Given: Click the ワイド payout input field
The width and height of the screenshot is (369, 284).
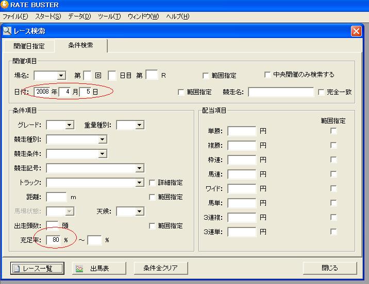Looking at the screenshot, I should pyautogui.click(x=242, y=189).
